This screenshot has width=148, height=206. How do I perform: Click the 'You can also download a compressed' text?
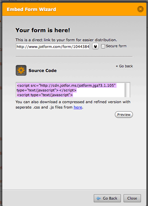click(x=73, y=105)
